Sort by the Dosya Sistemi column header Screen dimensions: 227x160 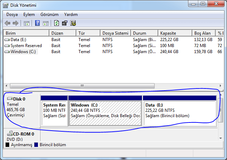click(x=115, y=33)
